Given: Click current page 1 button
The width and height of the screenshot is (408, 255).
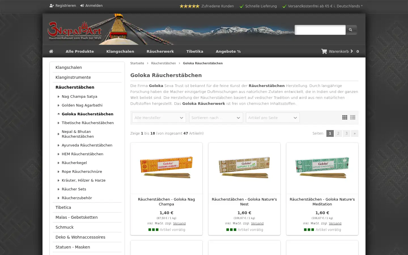Looking at the screenshot, I should coord(330,133).
